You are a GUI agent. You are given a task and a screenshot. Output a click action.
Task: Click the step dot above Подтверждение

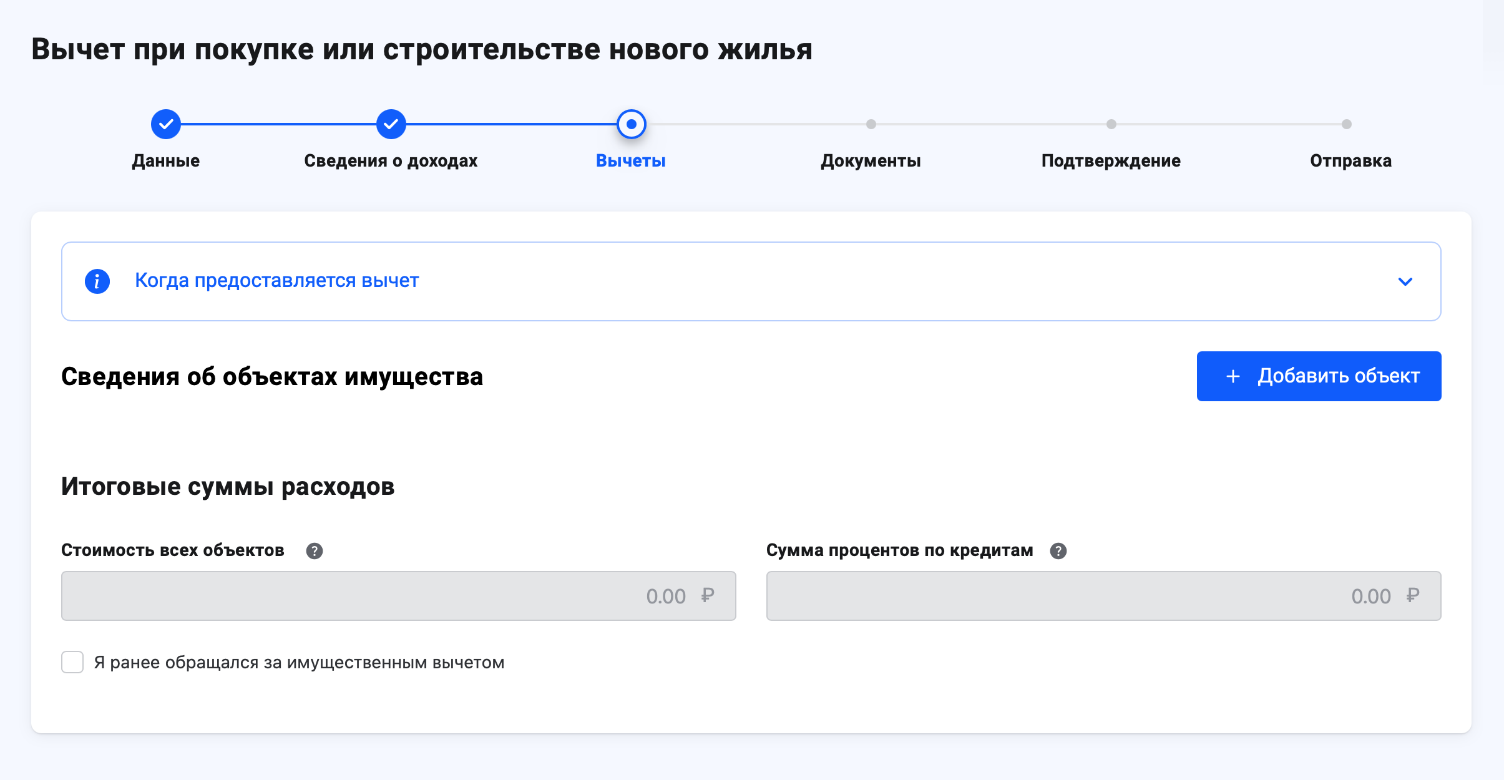[1111, 124]
